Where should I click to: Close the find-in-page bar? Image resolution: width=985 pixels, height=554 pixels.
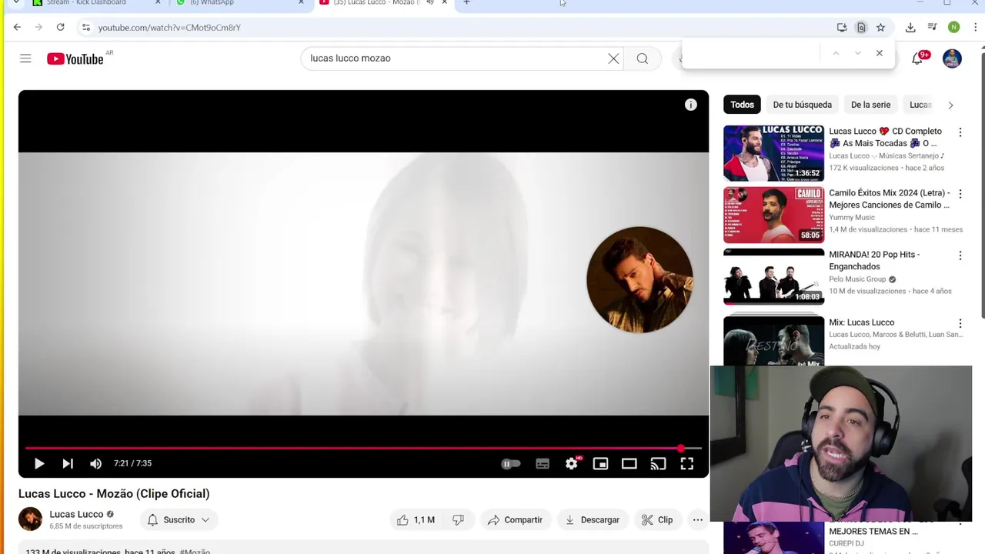pos(880,53)
